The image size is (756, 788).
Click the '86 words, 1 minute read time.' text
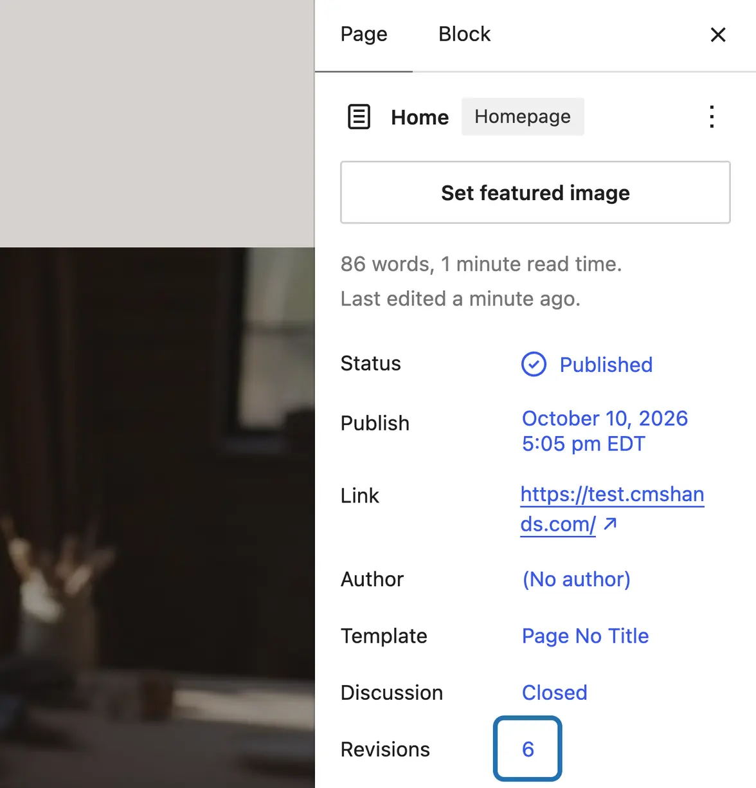481,264
